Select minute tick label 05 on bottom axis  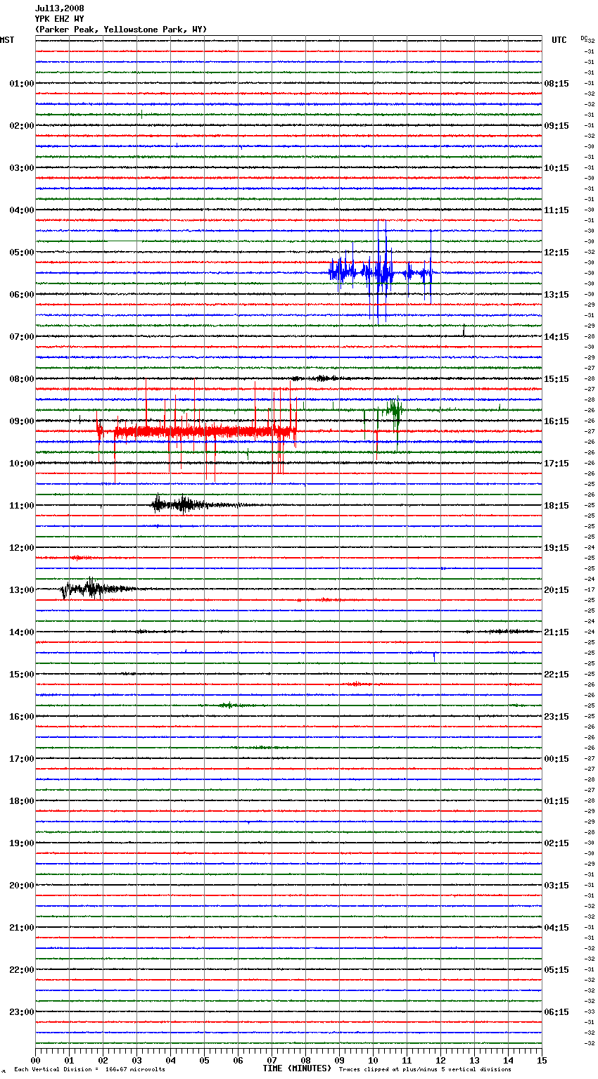[x=204, y=1060]
